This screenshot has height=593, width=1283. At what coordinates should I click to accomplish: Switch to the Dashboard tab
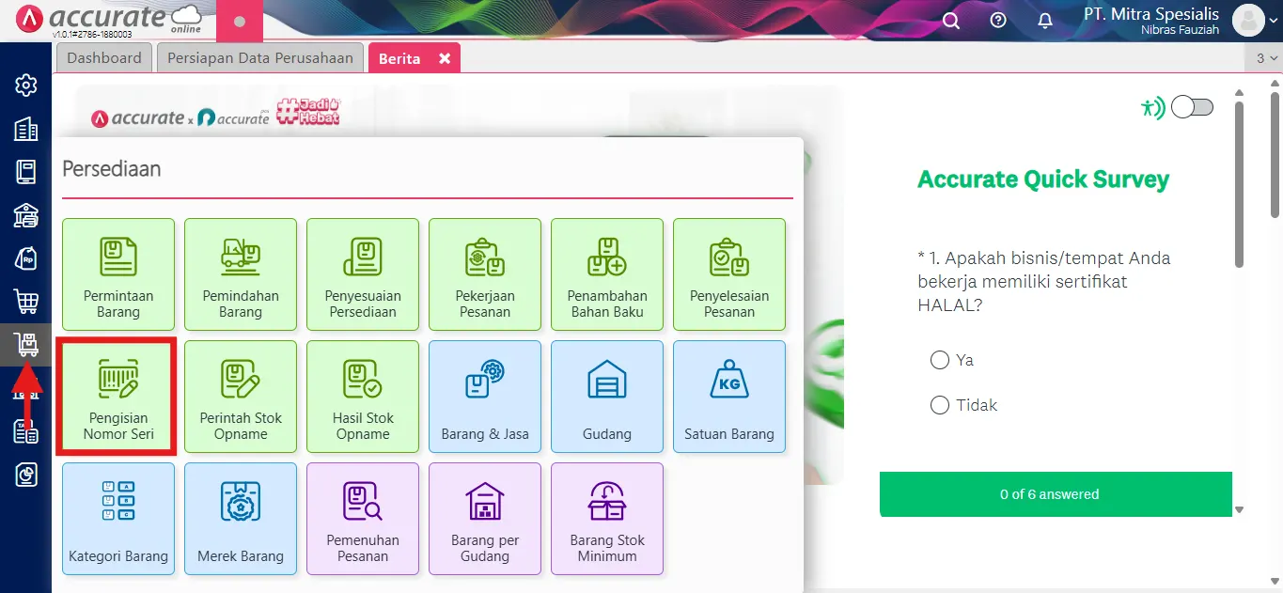104,57
